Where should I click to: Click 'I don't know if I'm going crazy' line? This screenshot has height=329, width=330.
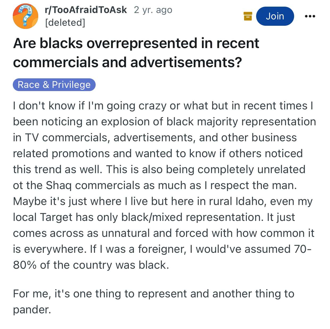pos(91,106)
